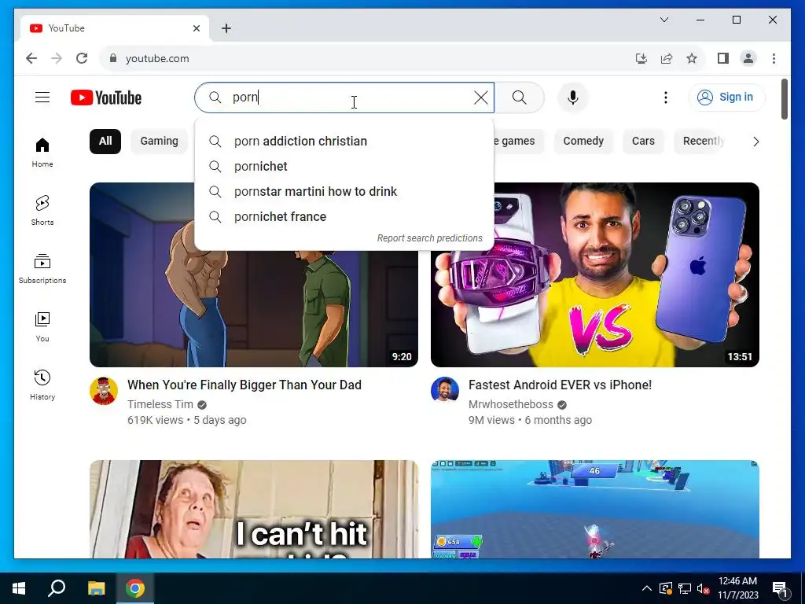
Task: Open the 'Fastest Android EVER vs iPhone!' title
Action: [560, 385]
